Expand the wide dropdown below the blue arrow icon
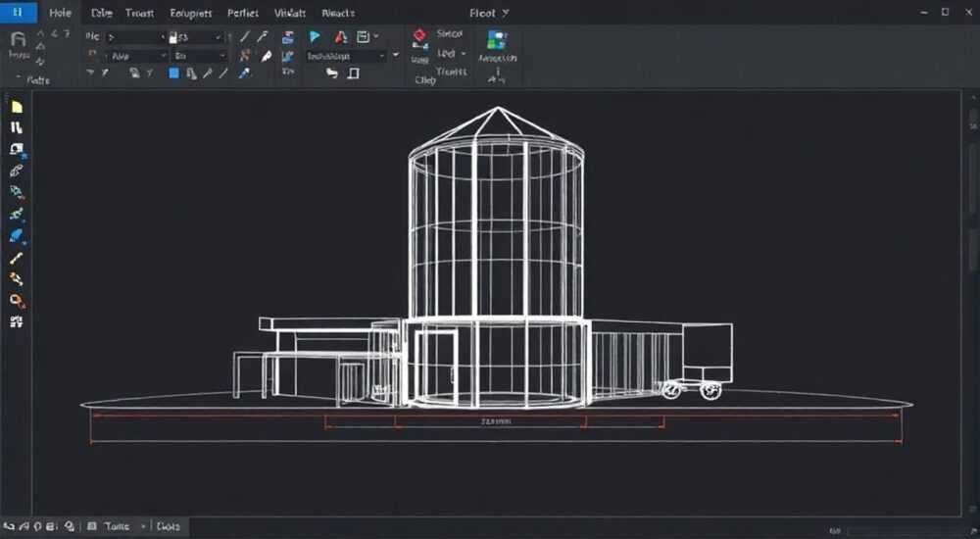 (346, 56)
